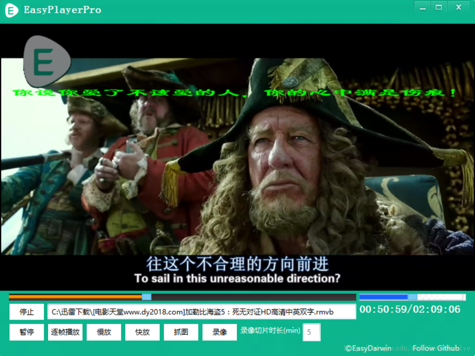Start recording with the 录像 button

pyautogui.click(x=220, y=332)
